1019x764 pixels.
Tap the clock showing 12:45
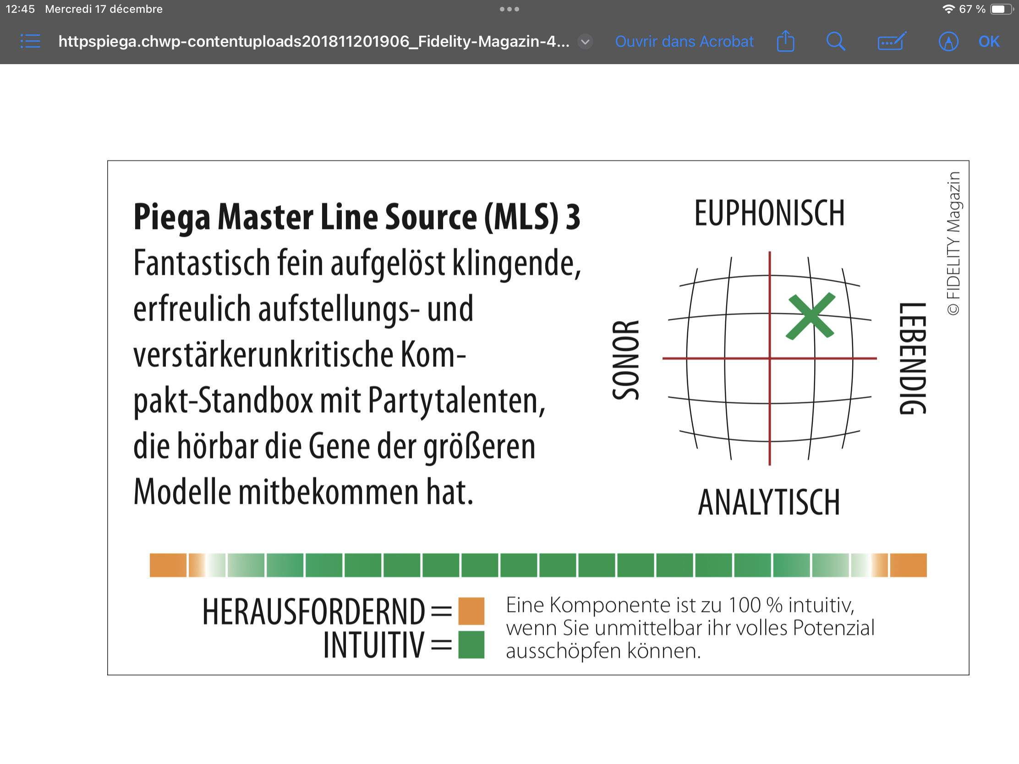pos(20,9)
